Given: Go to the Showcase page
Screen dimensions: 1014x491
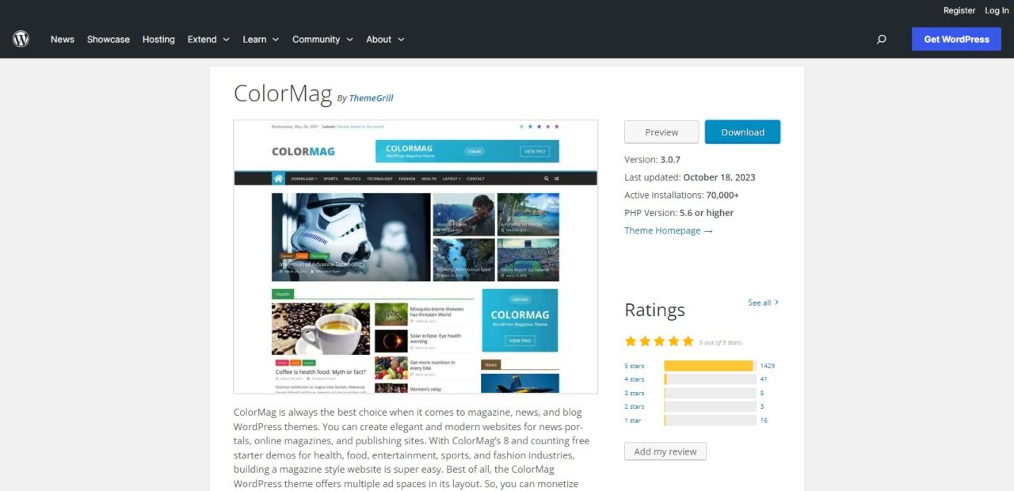Looking at the screenshot, I should coord(109,40).
